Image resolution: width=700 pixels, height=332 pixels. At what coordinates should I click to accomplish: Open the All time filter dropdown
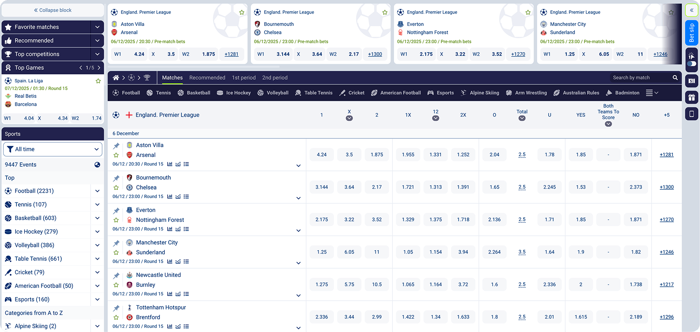[53, 149]
